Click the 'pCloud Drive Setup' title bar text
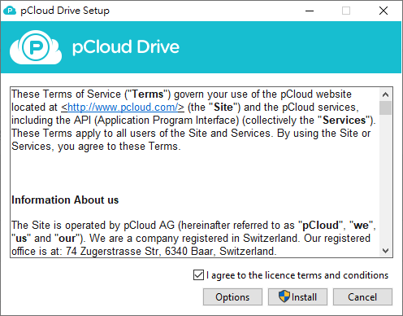The image size is (403, 316). coord(65,11)
